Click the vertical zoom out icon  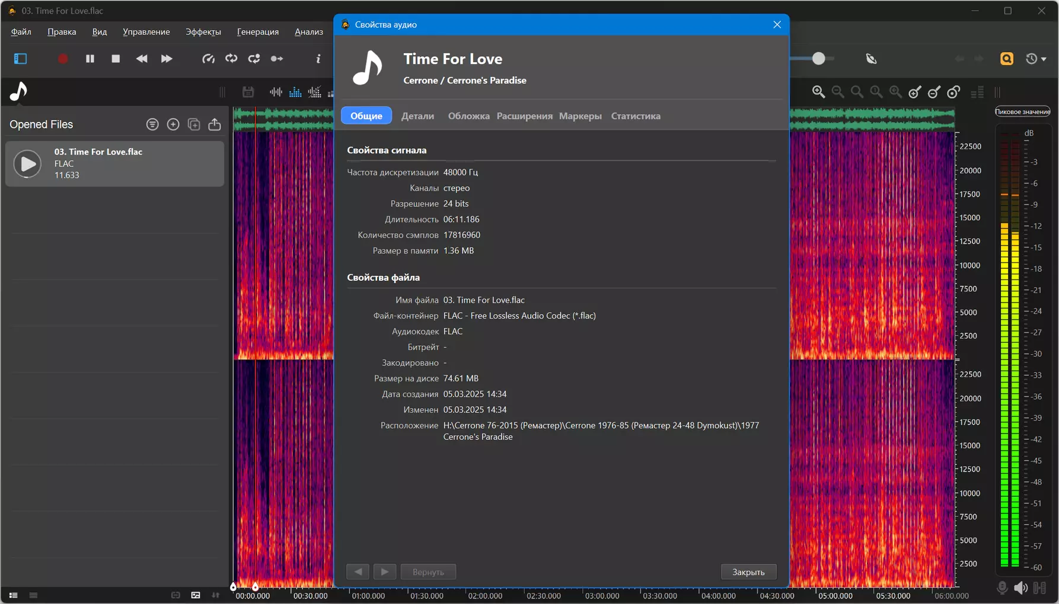[934, 92]
